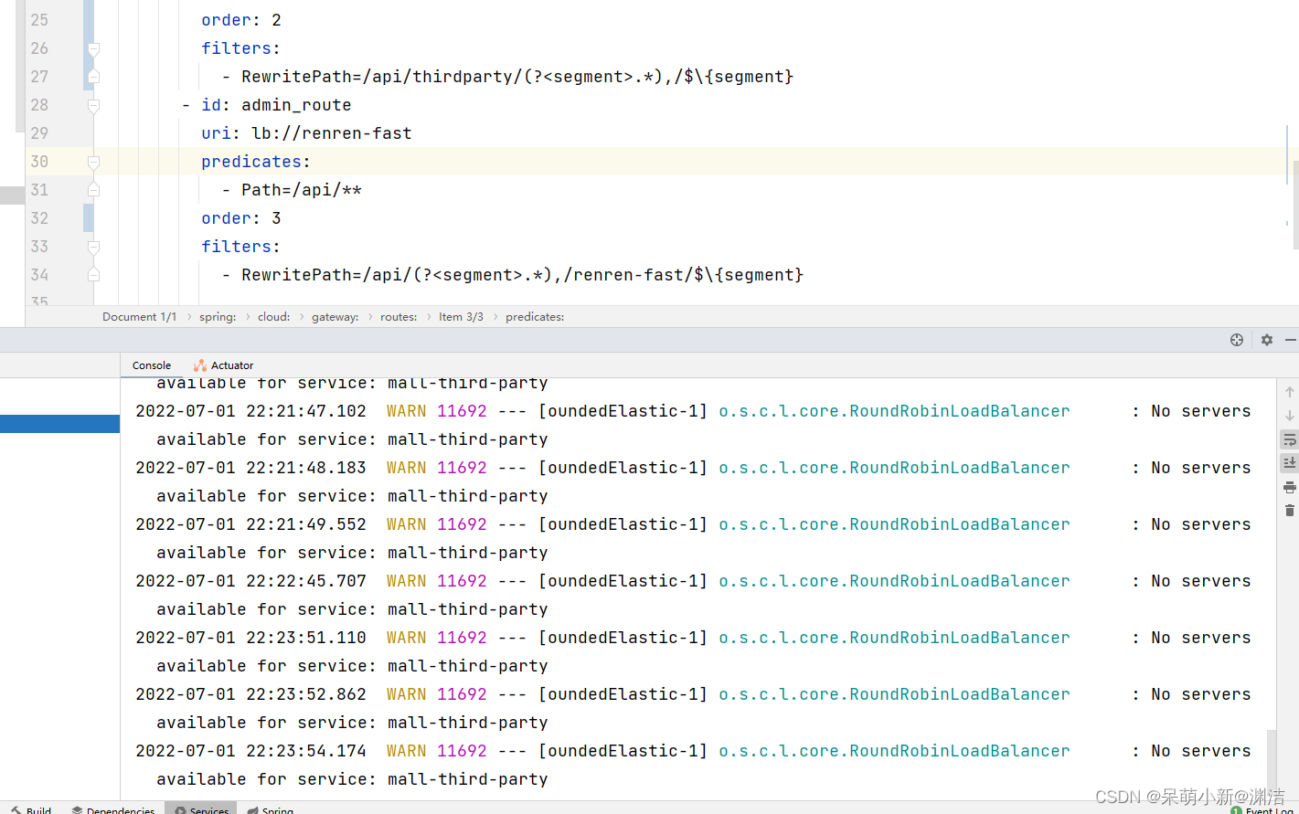Click the up arrow in console toolbar

point(1290,392)
